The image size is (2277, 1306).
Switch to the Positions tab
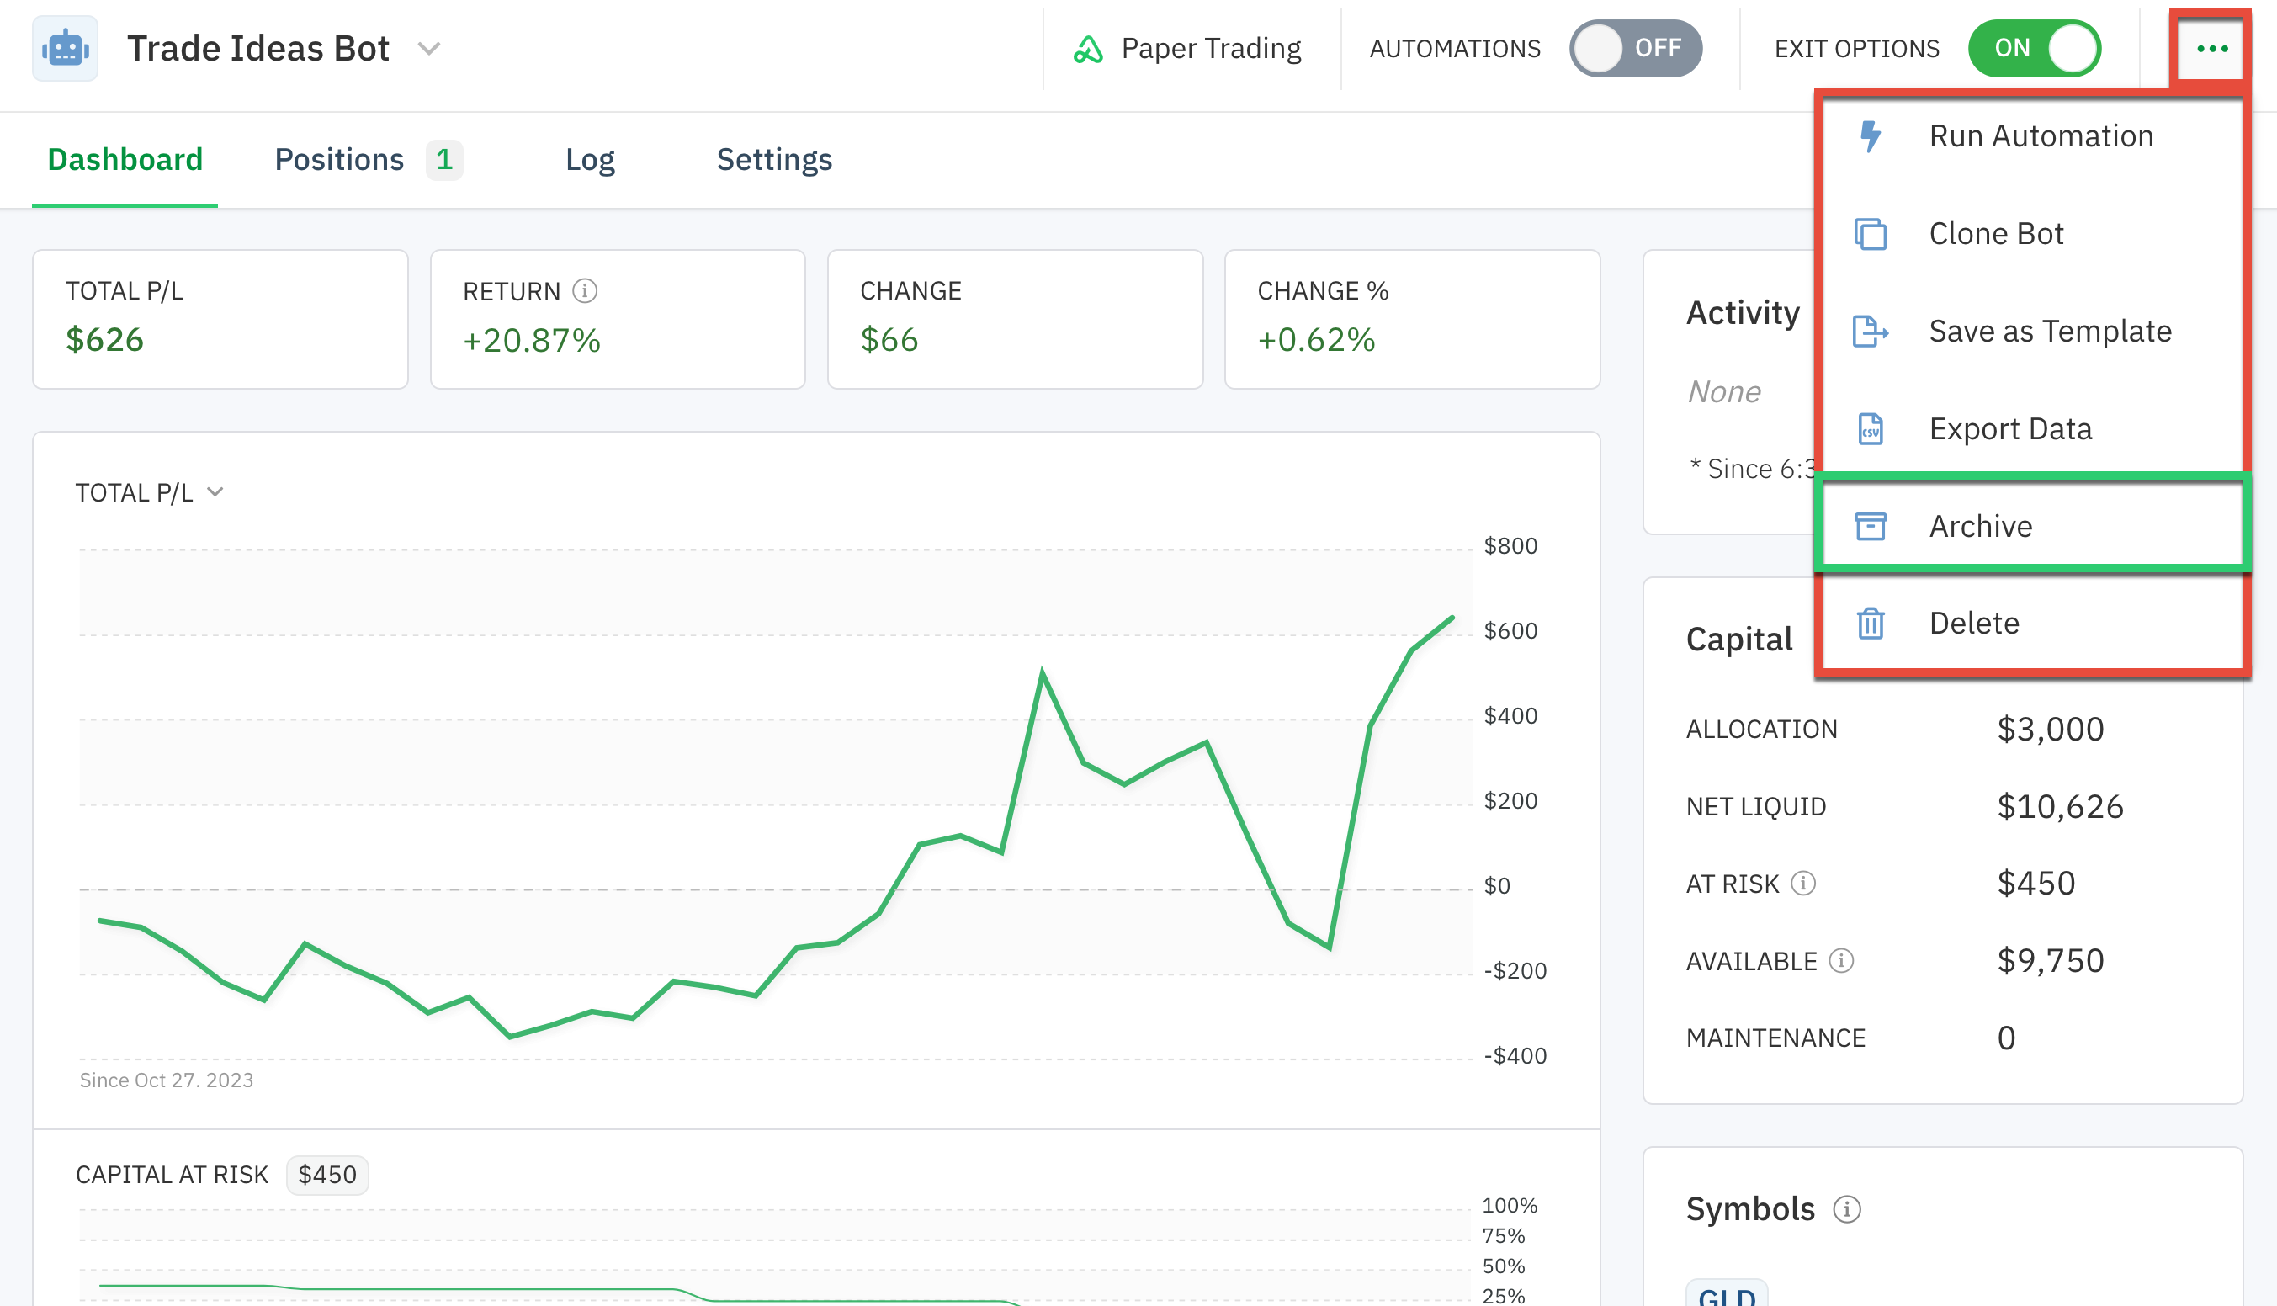point(338,159)
